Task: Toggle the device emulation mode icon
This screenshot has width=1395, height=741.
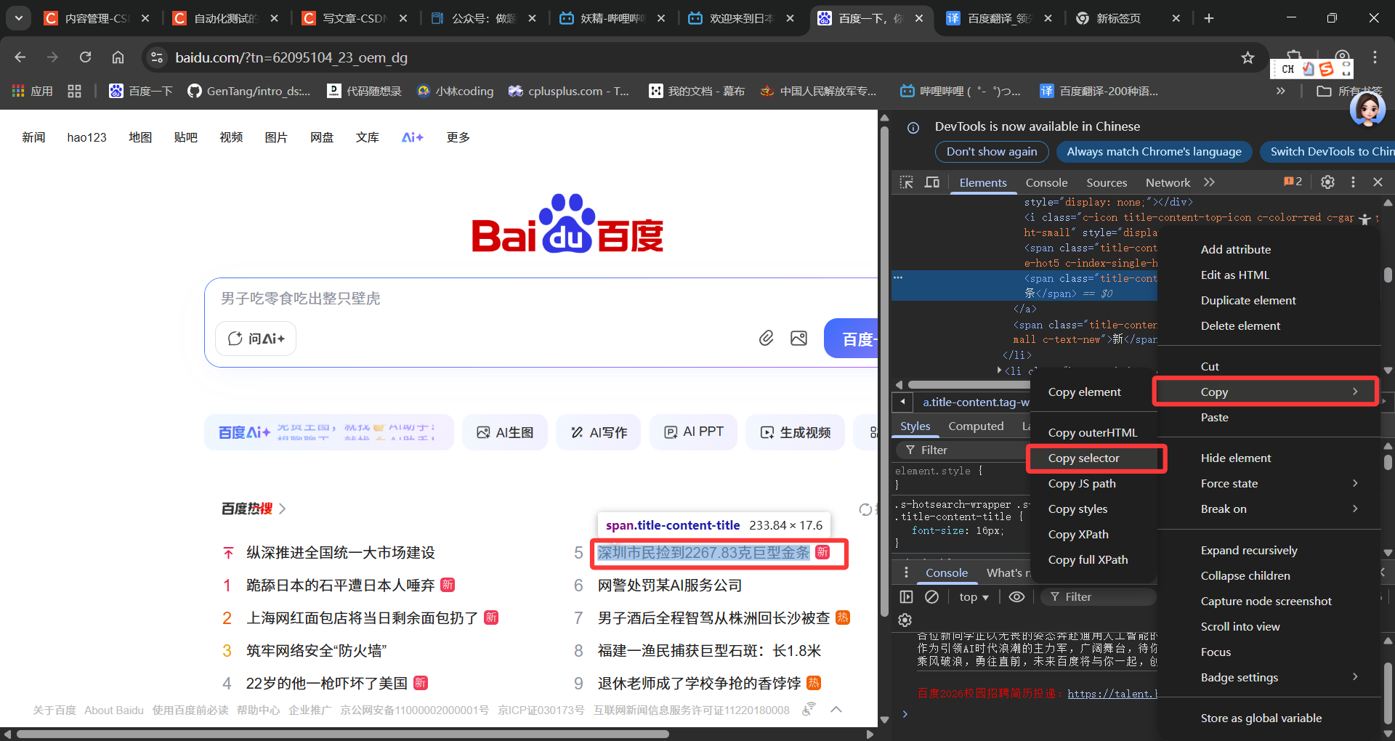Action: (x=932, y=182)
